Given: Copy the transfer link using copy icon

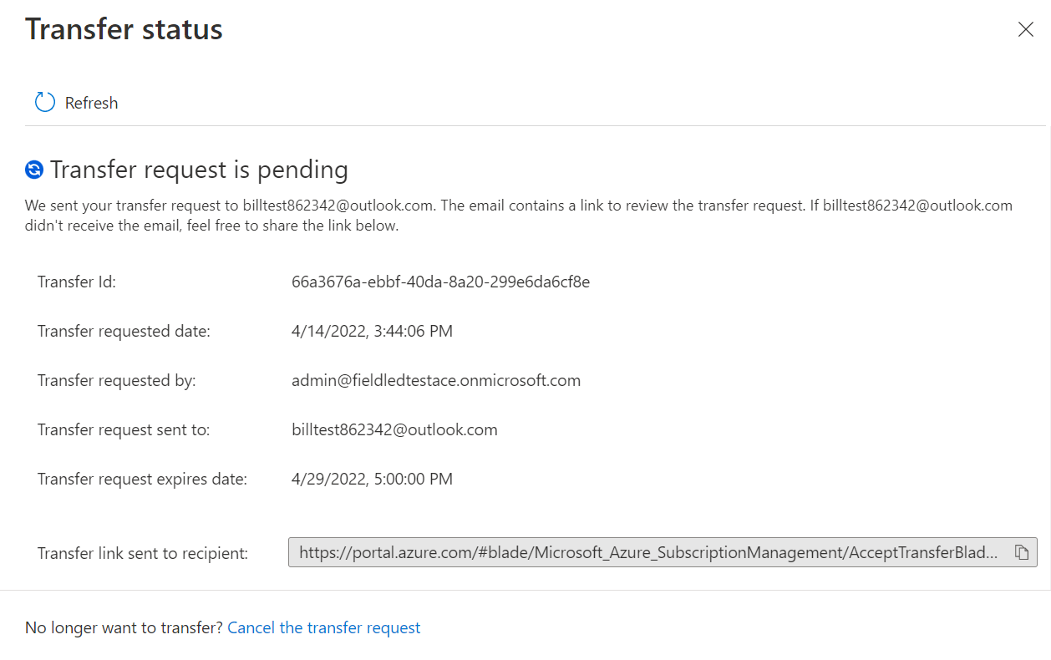Looking at the screenshot, I should coord(1021,552).
